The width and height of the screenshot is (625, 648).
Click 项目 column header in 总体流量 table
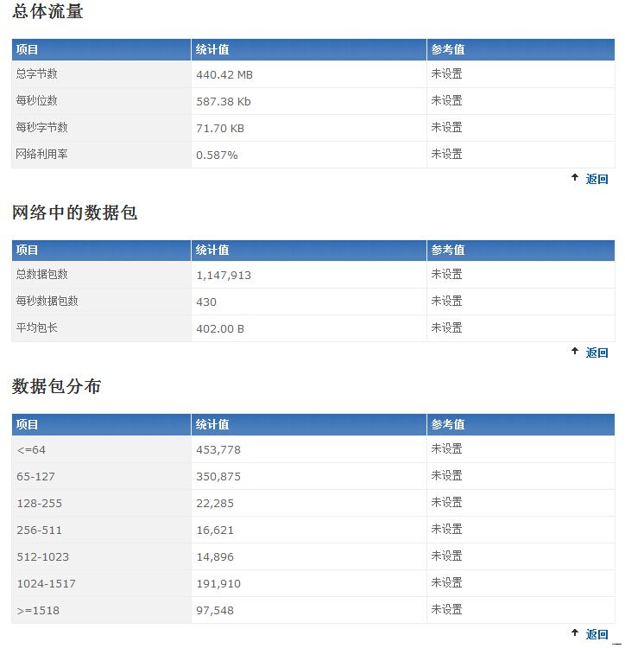pos(28,50)
